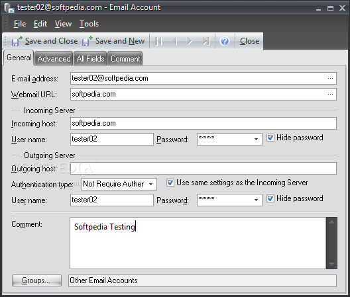Uncheck Use same settings as the Incoming Server
The width and height of the screenshot is (350, 297).
pyautogui.click(x=170, y=183)
